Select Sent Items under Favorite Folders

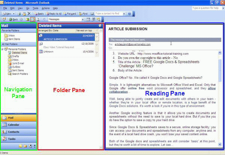click(12, 39)
